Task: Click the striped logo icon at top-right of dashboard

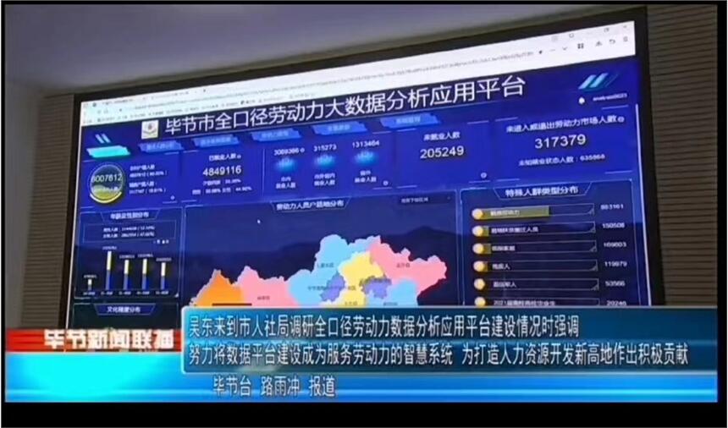Action: click(599, 81)
